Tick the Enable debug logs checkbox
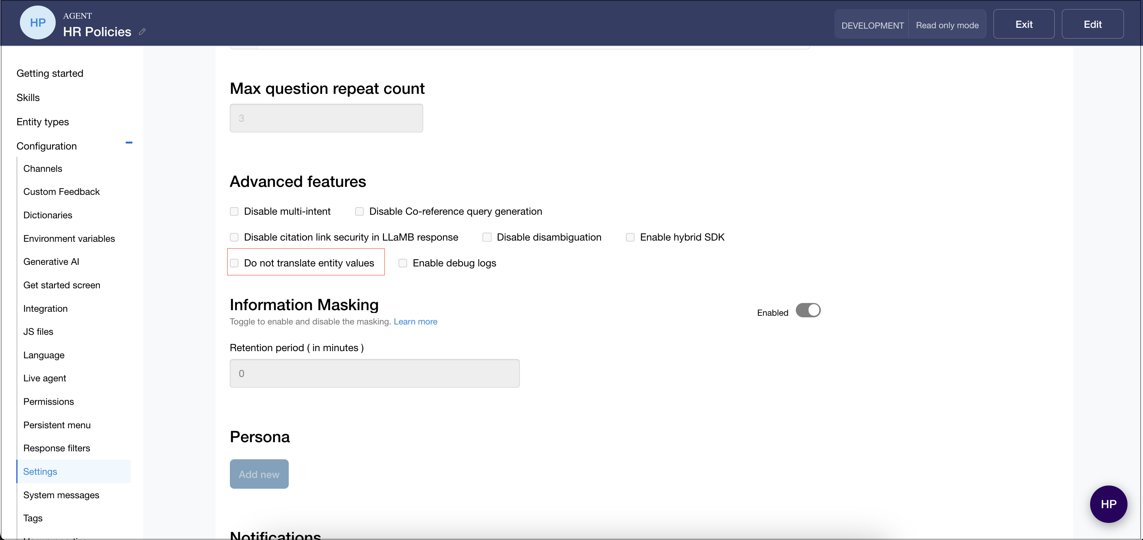The width and height of the screenshot is (1143, 540). click(403, 263)
